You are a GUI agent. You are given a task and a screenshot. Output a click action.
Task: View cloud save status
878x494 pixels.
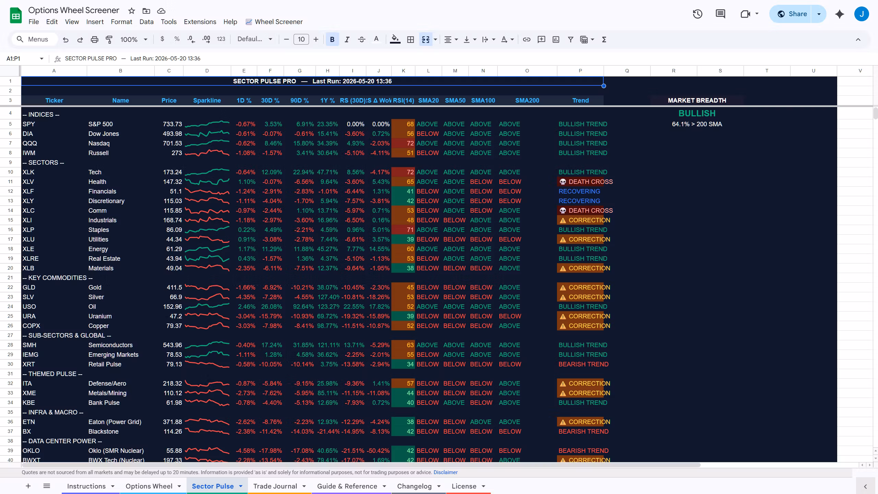161,11
